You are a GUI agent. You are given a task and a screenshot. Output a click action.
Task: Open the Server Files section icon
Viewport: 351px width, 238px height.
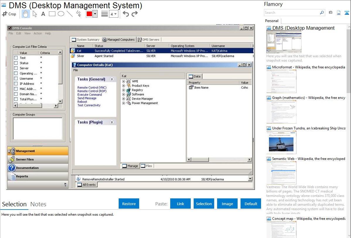click(11, 159)
